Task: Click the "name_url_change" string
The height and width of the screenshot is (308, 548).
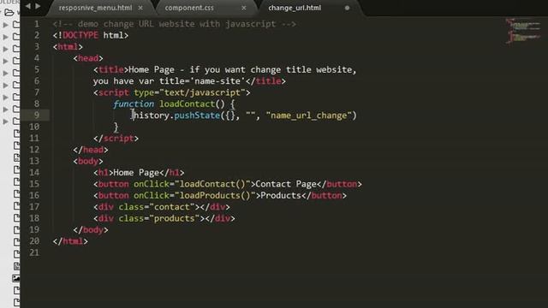Action: click(x=308, y=115)
